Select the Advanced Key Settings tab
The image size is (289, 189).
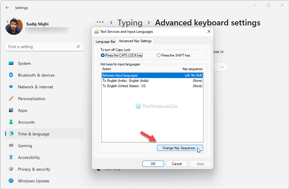[135, 41]
